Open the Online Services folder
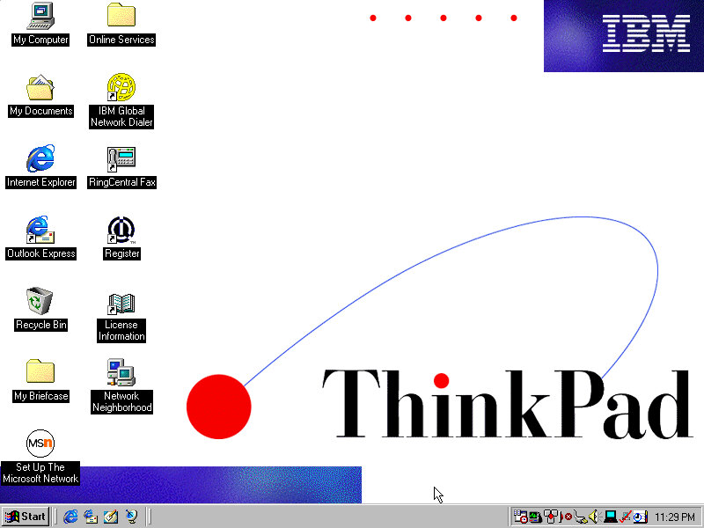The width and height of the screenshot is (704, 528). [x=121, y=16]
